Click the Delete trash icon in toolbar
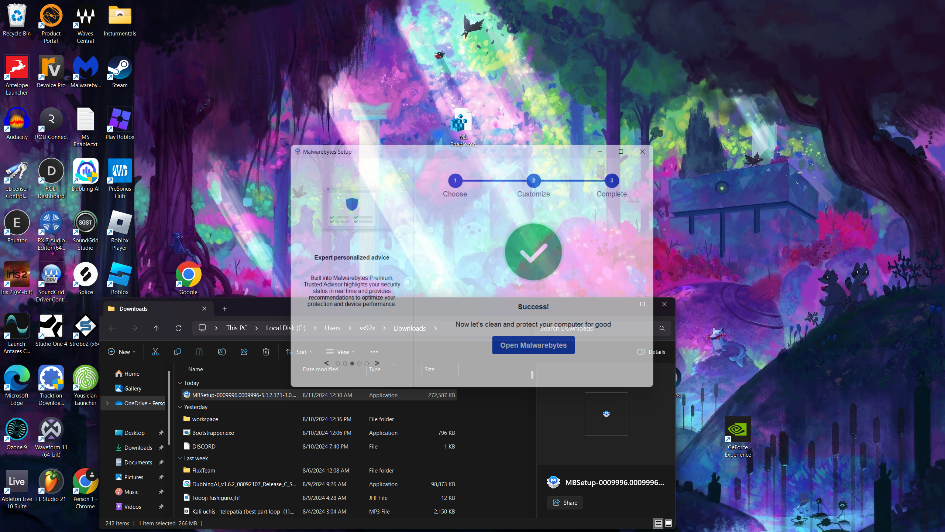 tap(266, 352)
